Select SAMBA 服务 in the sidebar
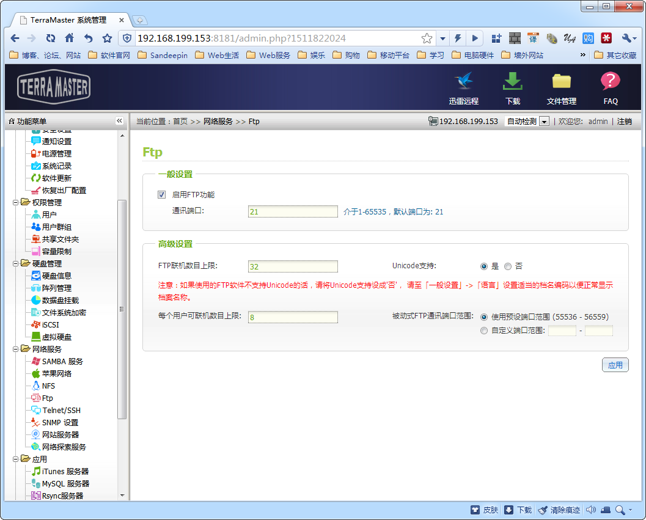This screenshot has width=646, height=520. 62,362
